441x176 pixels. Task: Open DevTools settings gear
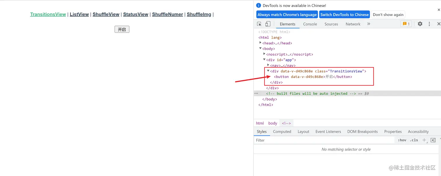[x=420, y=24]
